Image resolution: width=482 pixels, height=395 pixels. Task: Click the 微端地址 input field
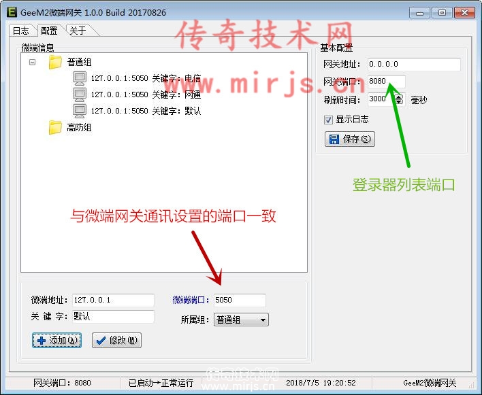click(x=113, y=300)
